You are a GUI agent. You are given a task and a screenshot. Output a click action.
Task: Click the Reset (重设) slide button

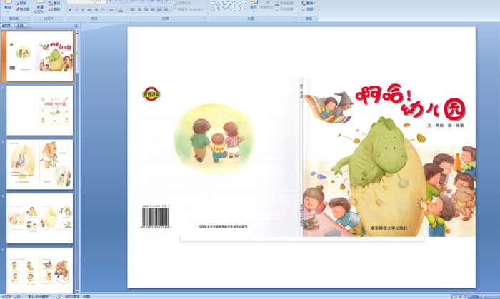[54, 3]
